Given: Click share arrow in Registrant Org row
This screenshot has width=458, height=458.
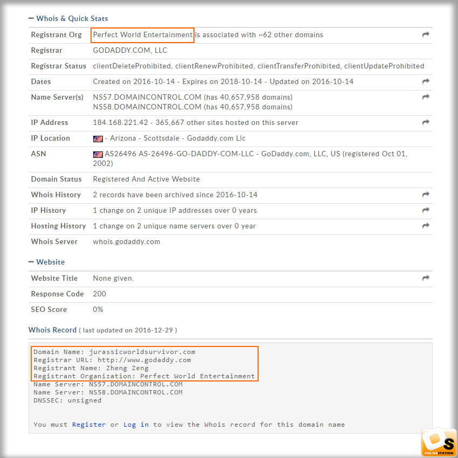Looking at the screenshot, I should [x=426, y=34].
